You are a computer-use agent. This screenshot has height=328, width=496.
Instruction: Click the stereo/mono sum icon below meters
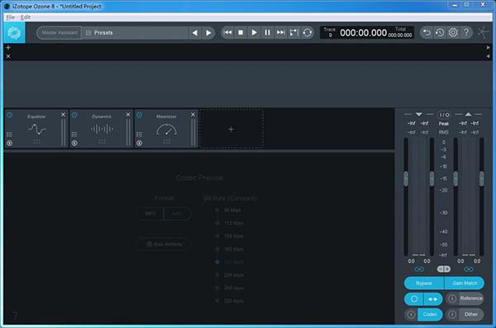[443, 269]
